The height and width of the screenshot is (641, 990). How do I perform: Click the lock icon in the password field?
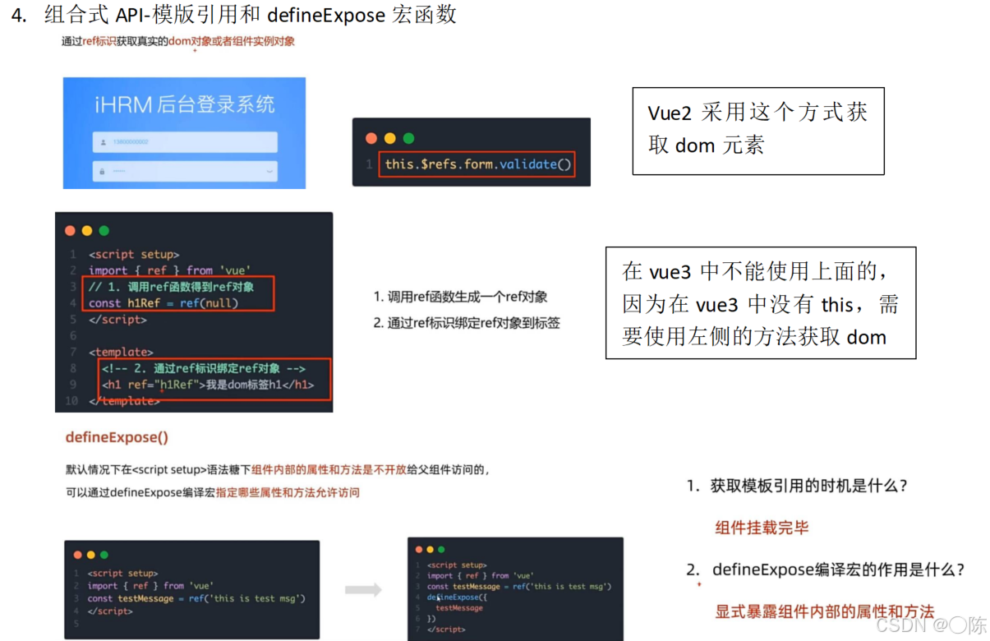click(103, 171)
